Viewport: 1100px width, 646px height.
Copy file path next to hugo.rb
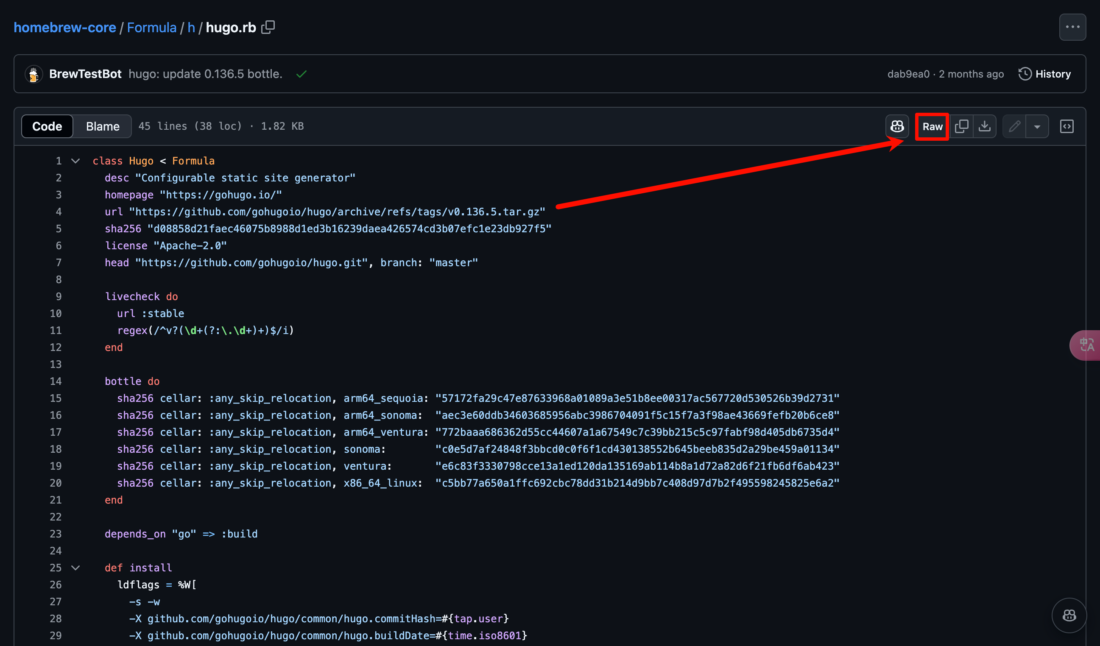(268, 28)
